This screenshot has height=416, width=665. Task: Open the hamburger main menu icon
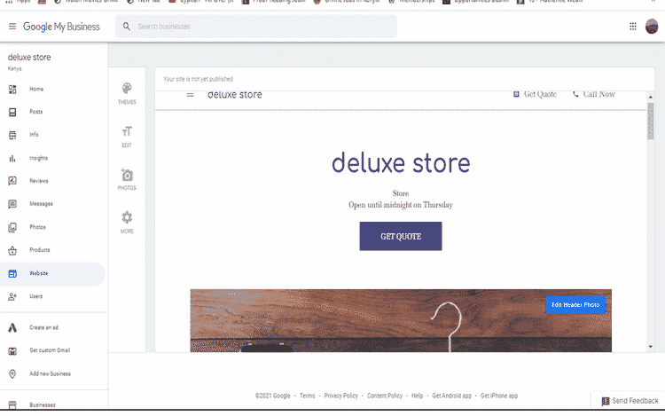(12, 27)
